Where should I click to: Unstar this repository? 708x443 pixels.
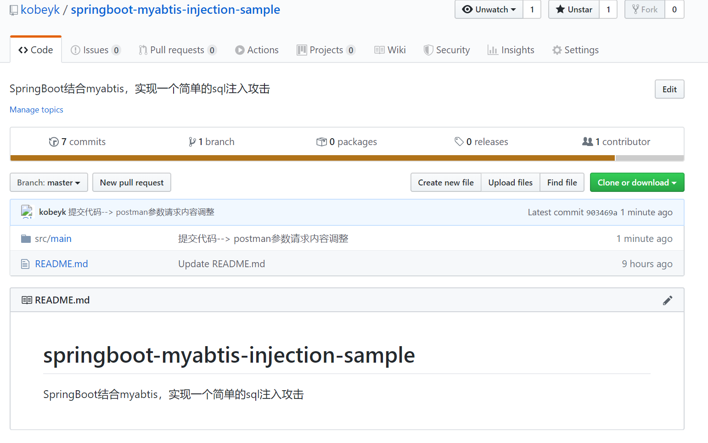pyautogui.click(x=573, y=9)
